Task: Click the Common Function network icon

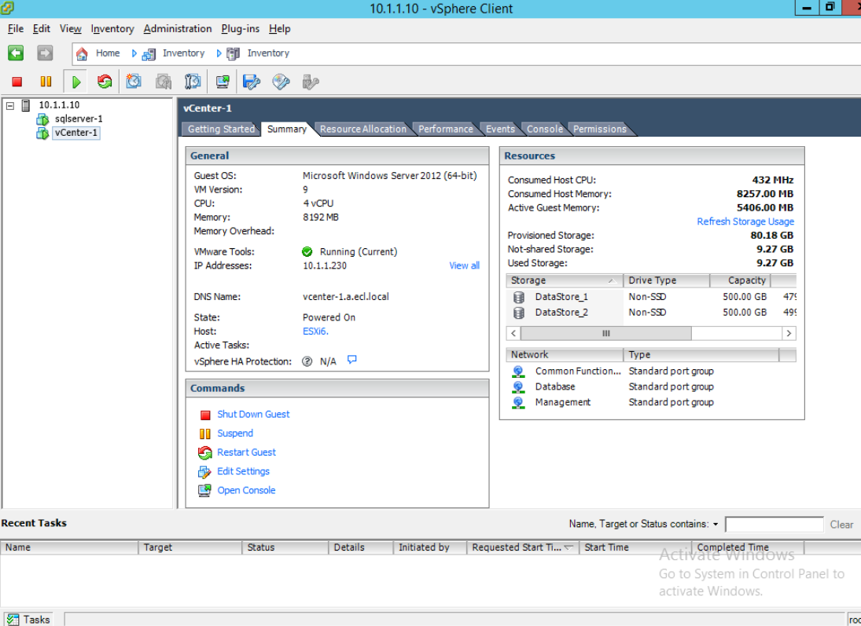Action: [x=518, y=372]
